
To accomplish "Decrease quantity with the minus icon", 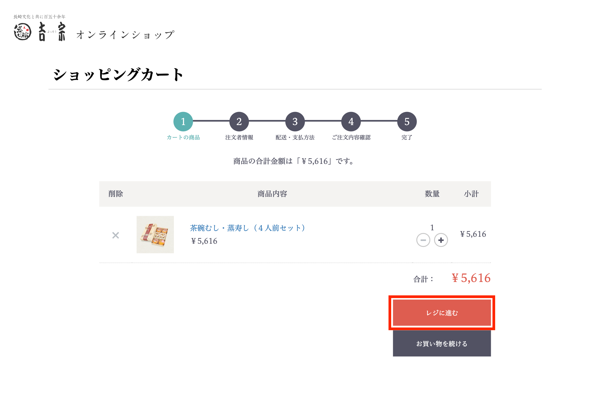I will coord(423,240).
